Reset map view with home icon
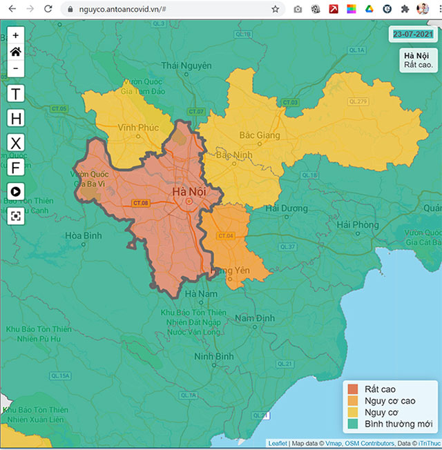Screen dimensions: 442x450 15,52
